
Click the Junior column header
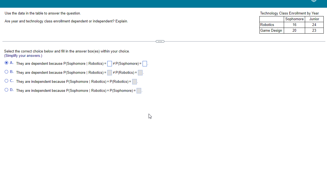(x=314, y=19)
